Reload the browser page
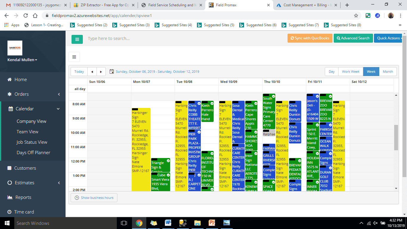Screen dimensions: 407x229 click(x=26, y=16)
